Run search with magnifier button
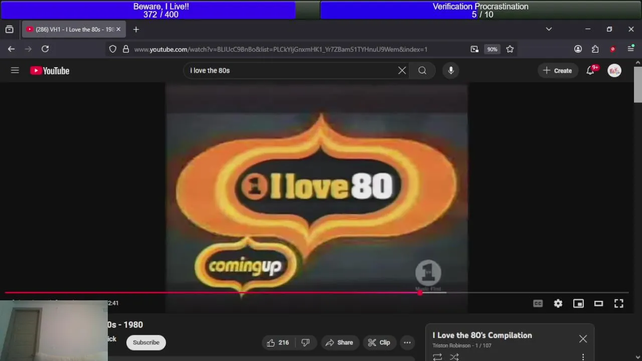This screenshot has width=642, height=361. (x=422, y=71)
